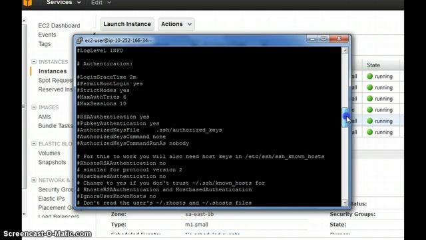The width and height of the screenshot is (426, 240).
Task: Open Elastic IPs in the sidebar
Action: [x=51, y=199]
